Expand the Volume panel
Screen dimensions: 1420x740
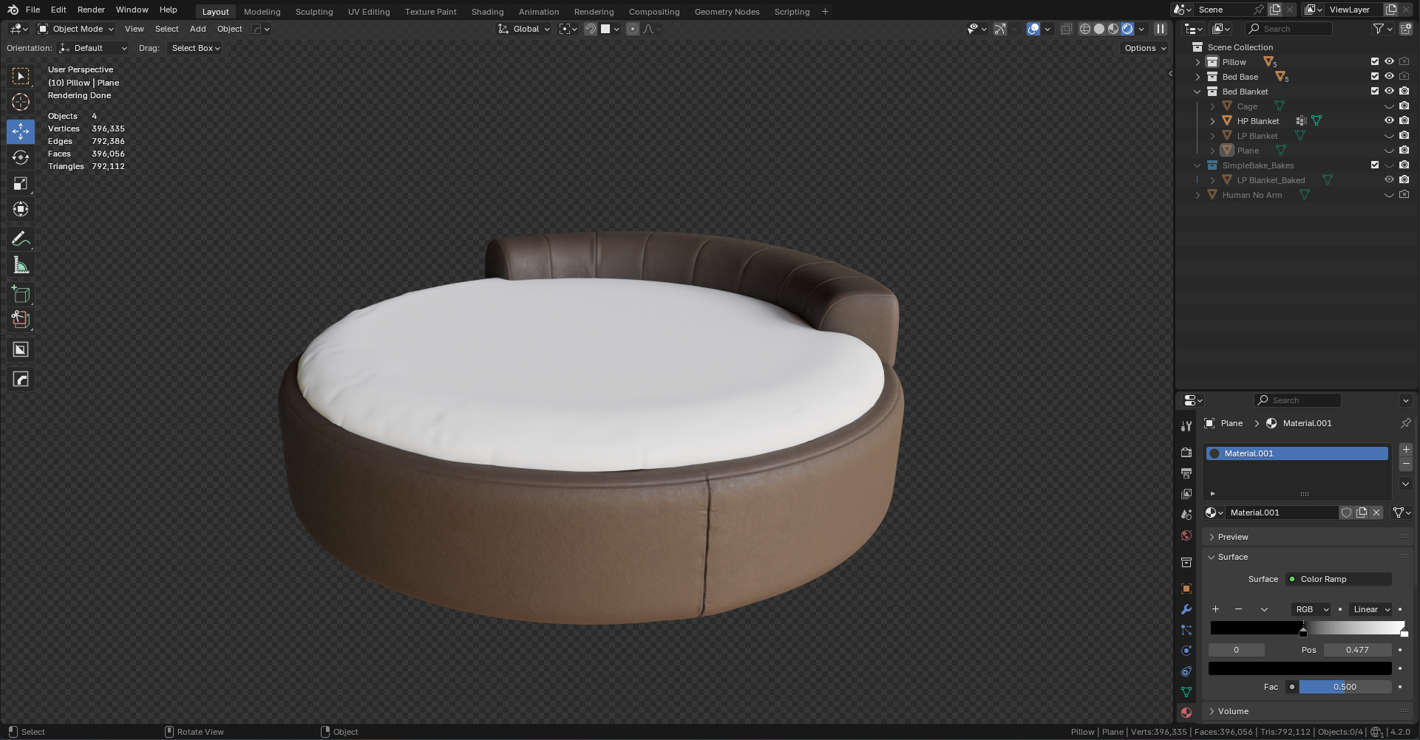click(1233, 711)
